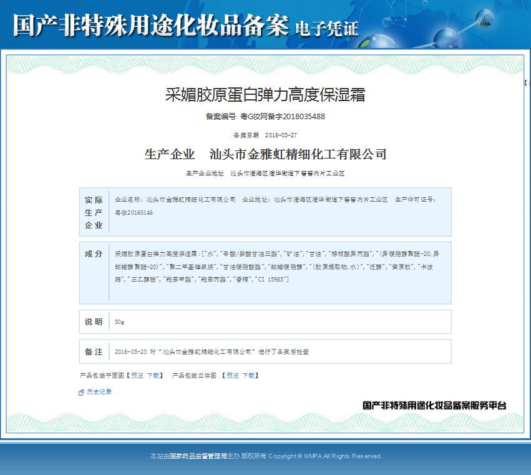The height and width of the screenshot is (475, 531).
Task: Open the 历史记录 history icon
Action: (81, 393)
